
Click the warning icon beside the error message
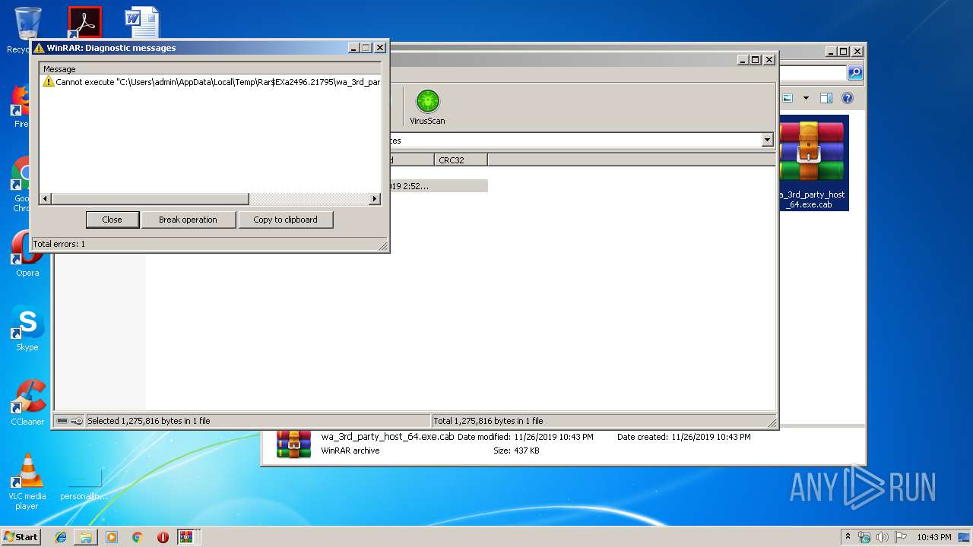48,81
